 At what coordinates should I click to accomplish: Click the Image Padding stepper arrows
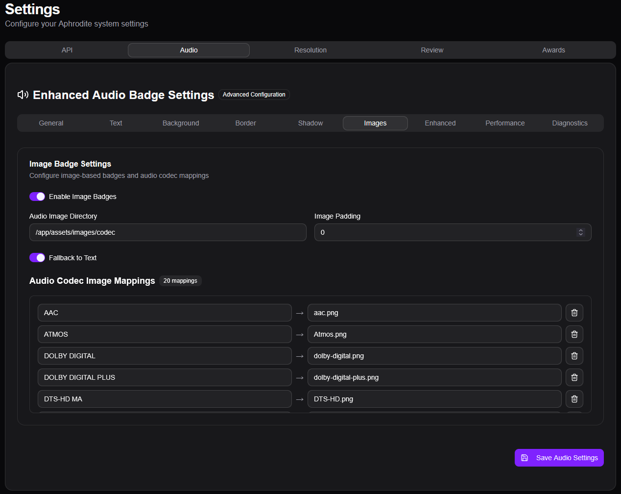tap(581, 232)
